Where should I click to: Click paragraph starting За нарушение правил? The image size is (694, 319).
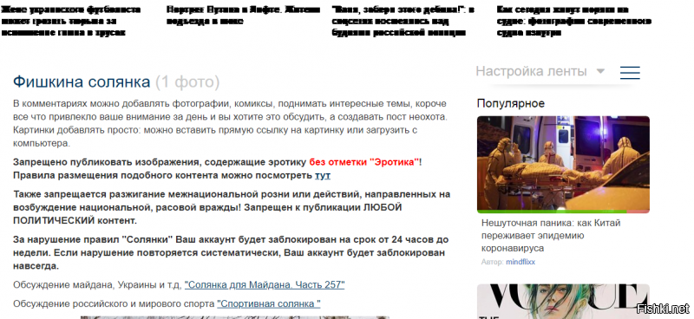pyautogui.click(x=231, y=253)
